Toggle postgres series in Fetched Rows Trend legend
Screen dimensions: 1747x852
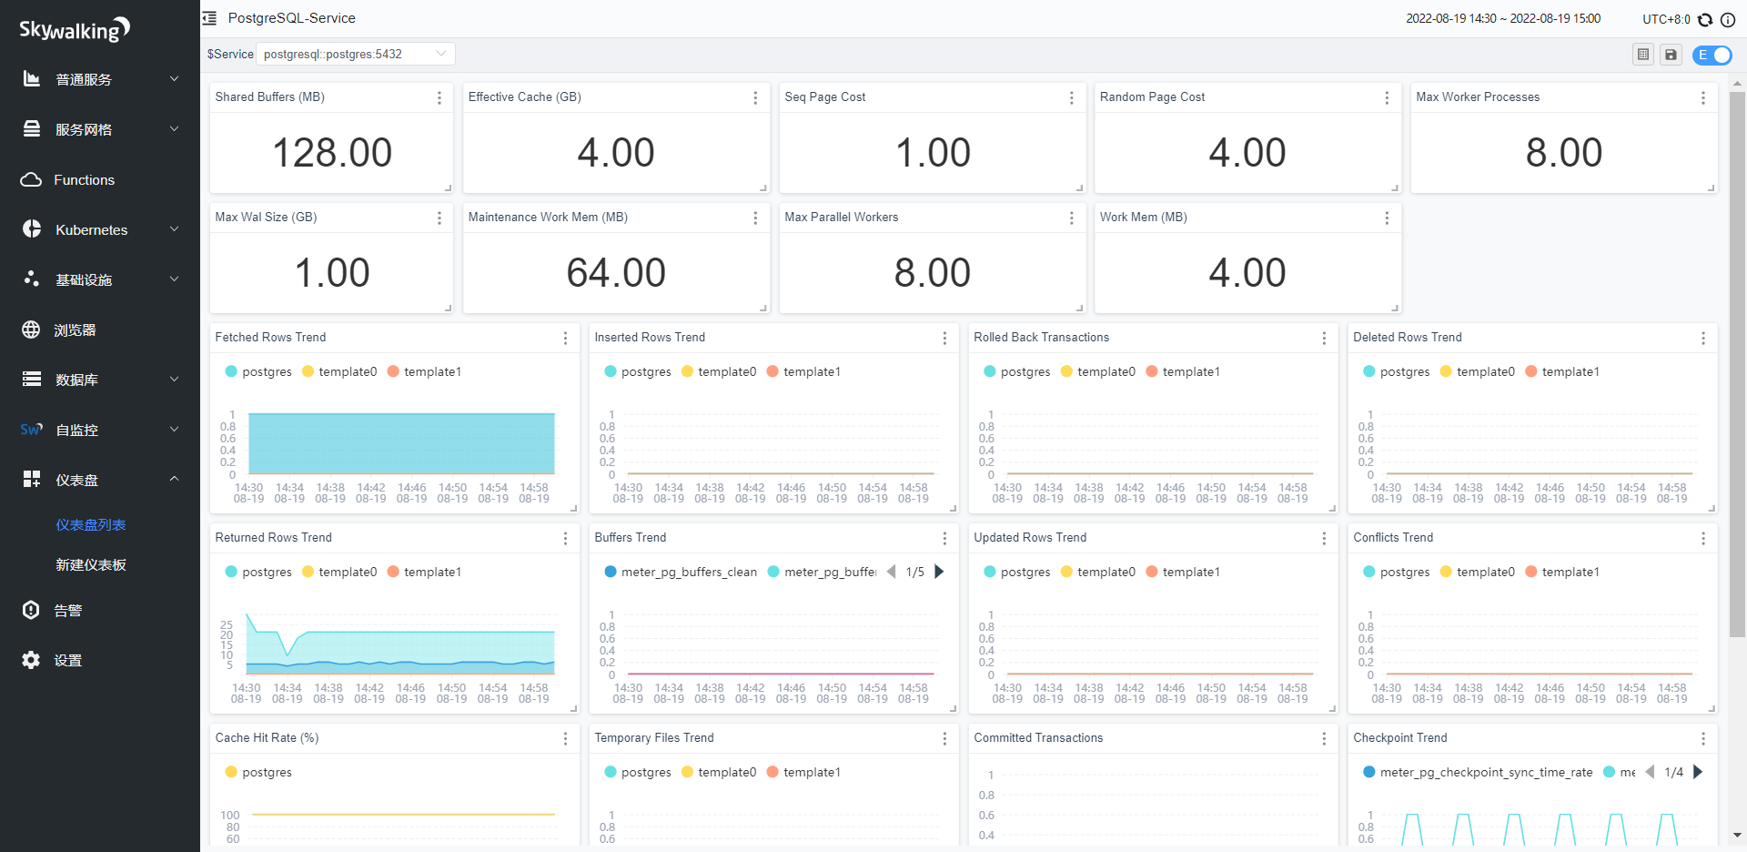point(258,371)
